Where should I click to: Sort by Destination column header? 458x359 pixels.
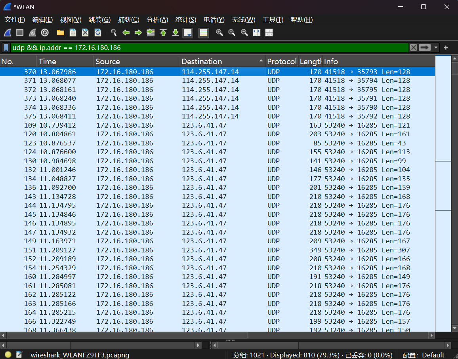pyautogui.click(x=222, y=62)
